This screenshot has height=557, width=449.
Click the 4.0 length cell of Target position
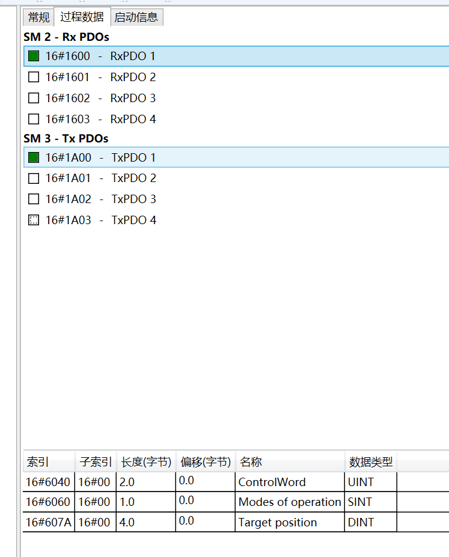point(146,522)
